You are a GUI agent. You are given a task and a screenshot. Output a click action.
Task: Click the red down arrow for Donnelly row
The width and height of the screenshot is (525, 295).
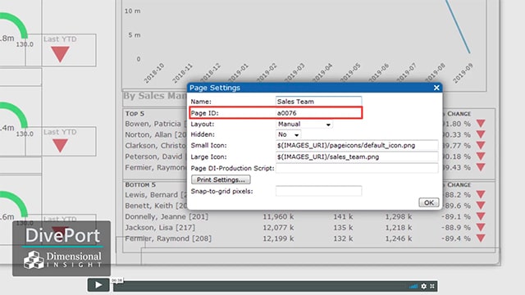[x=481, y=216]
